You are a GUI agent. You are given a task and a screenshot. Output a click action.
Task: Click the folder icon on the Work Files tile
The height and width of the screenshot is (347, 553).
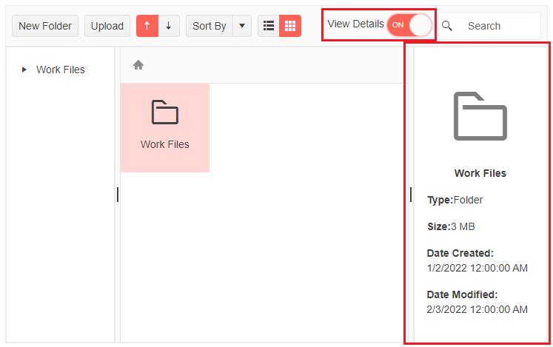[x=165, y=112]
